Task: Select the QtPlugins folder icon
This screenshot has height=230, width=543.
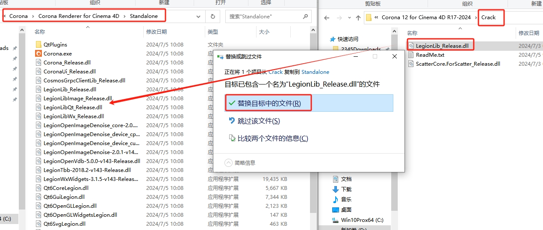Action: coord(38,44)
